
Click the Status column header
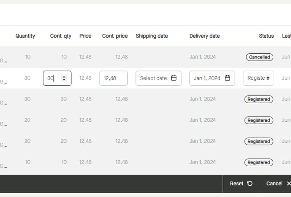tap(266, 36)
